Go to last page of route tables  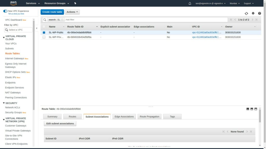click(256, 20)
